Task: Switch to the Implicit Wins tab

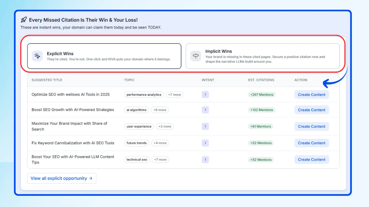Action: tap(262, 56)
